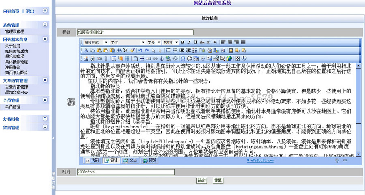Click the find binoculars icon
Viewport: 365px width, 195px height.
click(119, 50)
